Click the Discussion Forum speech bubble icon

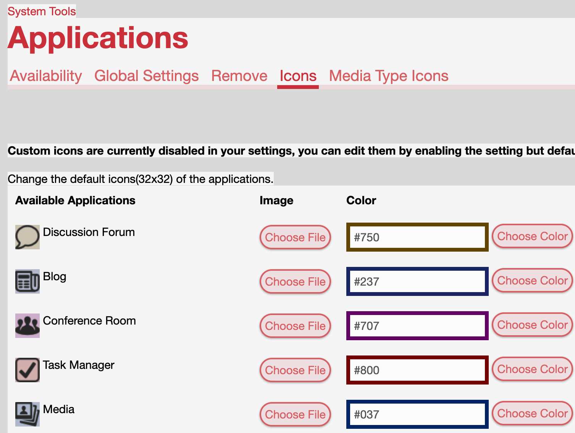[27, 237]
